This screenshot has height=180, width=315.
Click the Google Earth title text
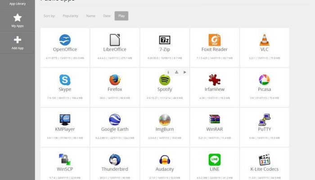(115, 129)
